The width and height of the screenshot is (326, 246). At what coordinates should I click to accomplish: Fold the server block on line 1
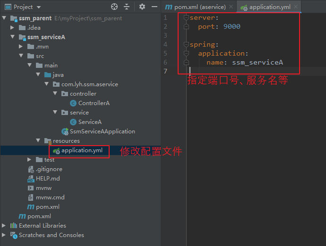coord(186,17)
